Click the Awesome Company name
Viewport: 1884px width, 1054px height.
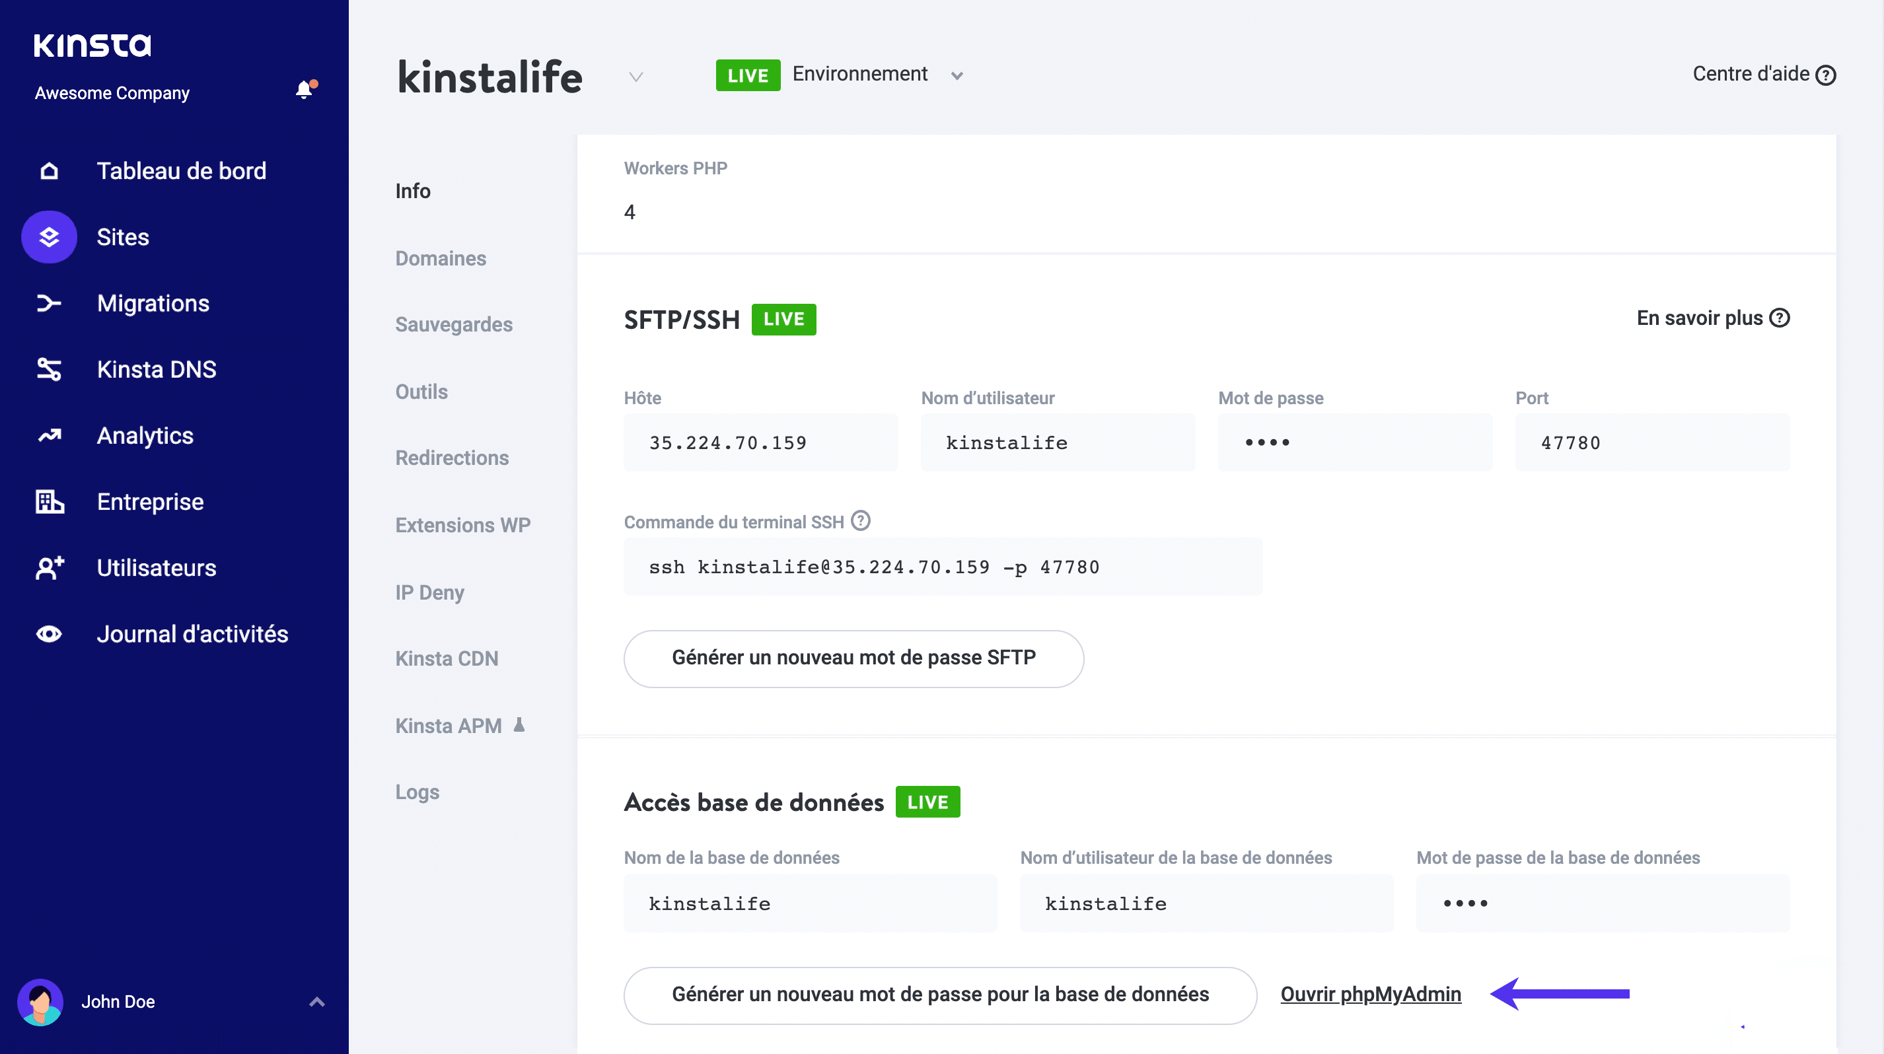pos(112,94)
